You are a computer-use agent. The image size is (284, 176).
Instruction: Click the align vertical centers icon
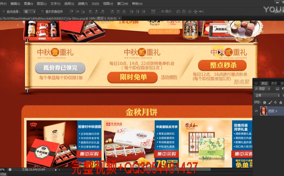coord(77,12)
